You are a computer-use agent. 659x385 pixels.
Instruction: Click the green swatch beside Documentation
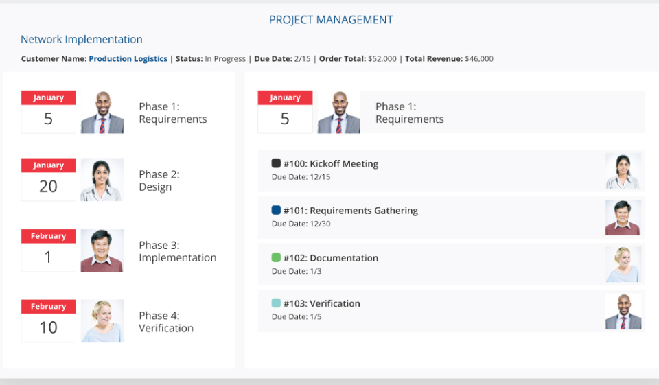(276, 257)
